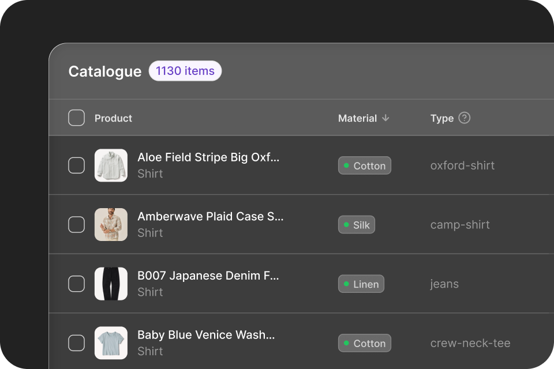This screenshot has width=554, height=369.
Task: Click the Cotton tag in Aloe Field row
Action: click(x=365, y=165)
